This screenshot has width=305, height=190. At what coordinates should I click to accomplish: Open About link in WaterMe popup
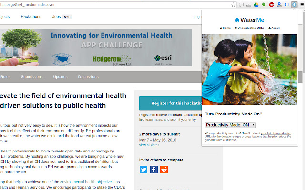(x=274, y=28)
